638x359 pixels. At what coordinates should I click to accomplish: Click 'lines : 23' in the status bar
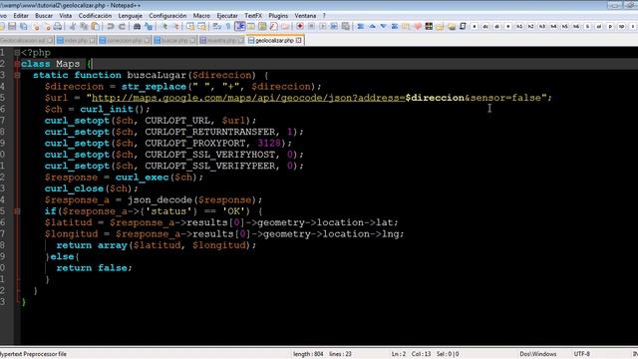tap(340, 354)
